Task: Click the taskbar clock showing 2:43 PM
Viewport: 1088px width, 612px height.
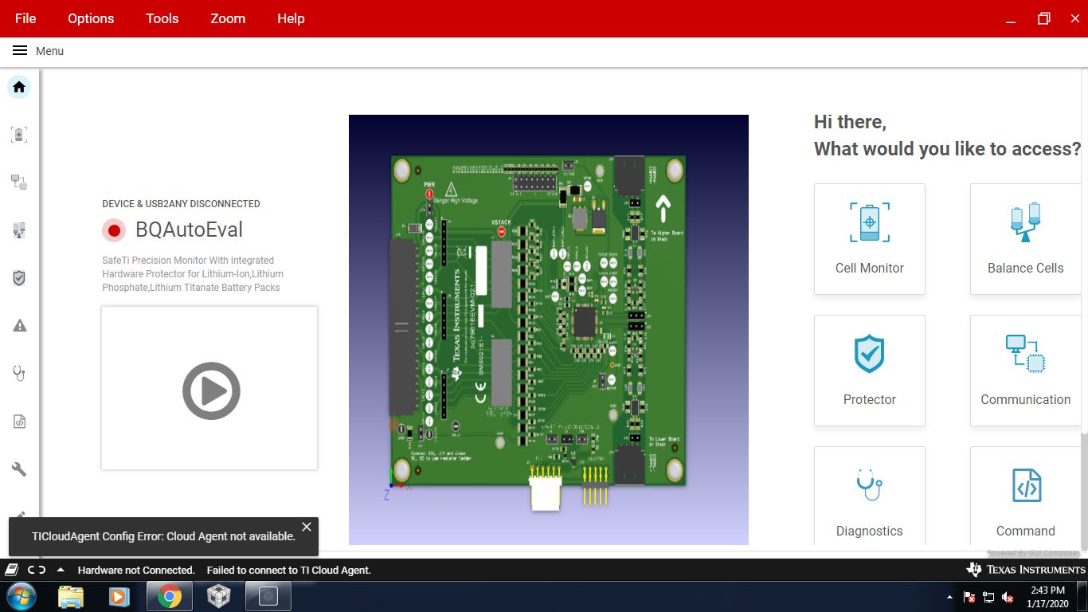Action: point(1047,597)
